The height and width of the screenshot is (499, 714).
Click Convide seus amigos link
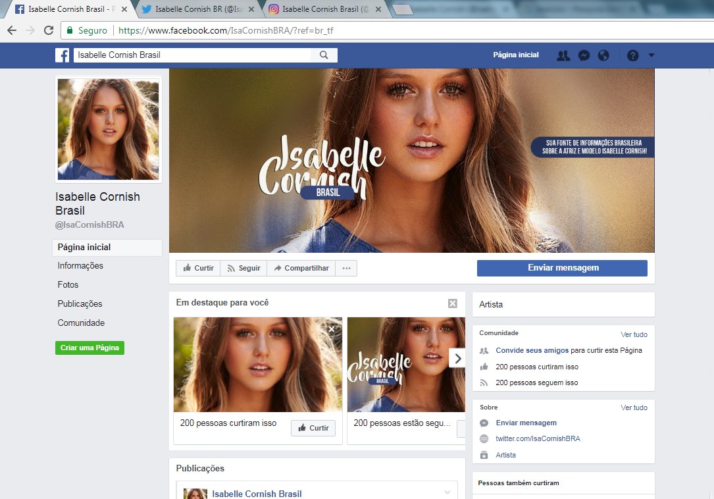532,350
